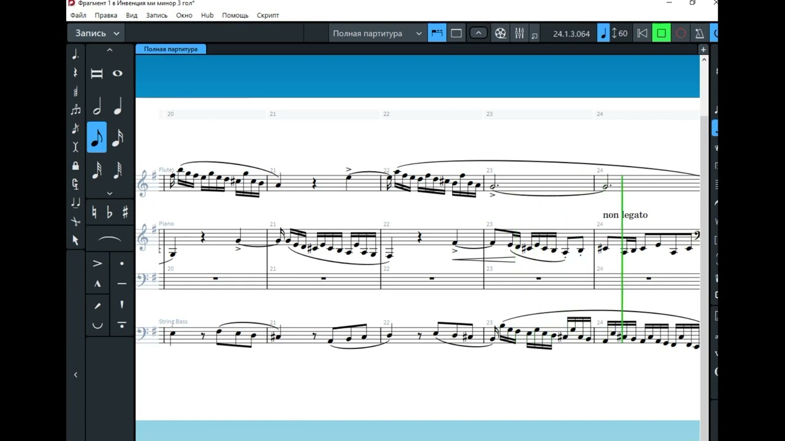Open the Скрипт menu
Viewport: 785px width, 441px height.
click(268, 15)
